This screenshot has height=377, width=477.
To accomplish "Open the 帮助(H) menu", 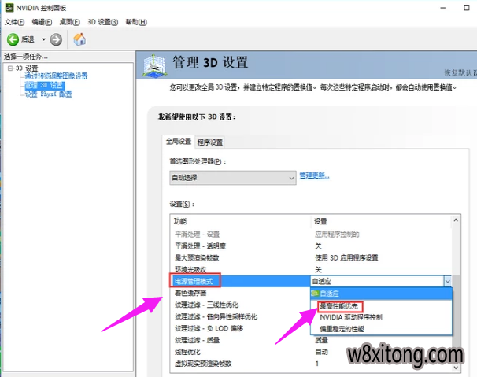I will [136, 22].
